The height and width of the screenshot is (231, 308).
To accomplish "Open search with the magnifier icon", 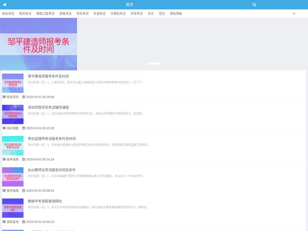I will point(254,5).
